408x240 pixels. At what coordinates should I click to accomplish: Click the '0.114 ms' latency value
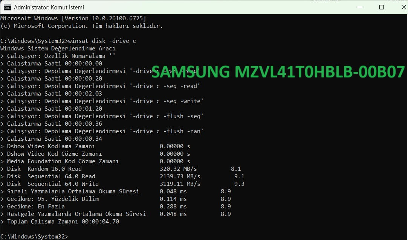[173, 199]
